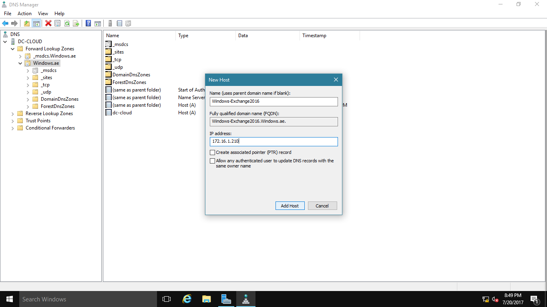The image size is (547, 307).
Task: Close the New Host dialog with X
Action: 336,80
